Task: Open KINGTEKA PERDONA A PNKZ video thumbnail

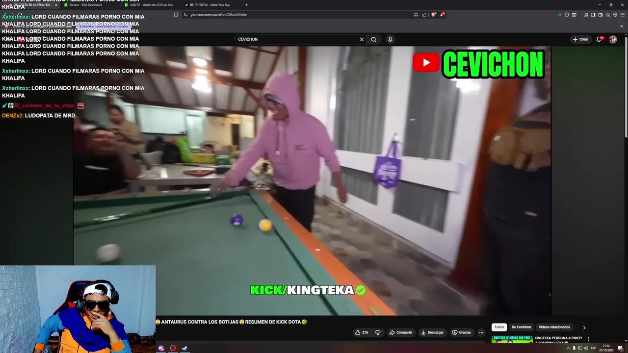Action: tap(512, 339)
